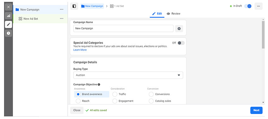Open the clock history icon

pos(8,33)
